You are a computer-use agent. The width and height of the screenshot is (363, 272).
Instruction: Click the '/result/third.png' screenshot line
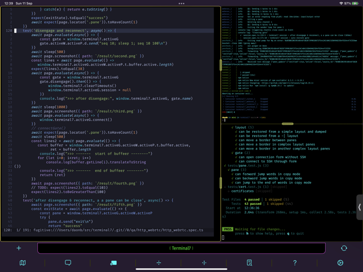pyautogui.click(x=86, y=111)
